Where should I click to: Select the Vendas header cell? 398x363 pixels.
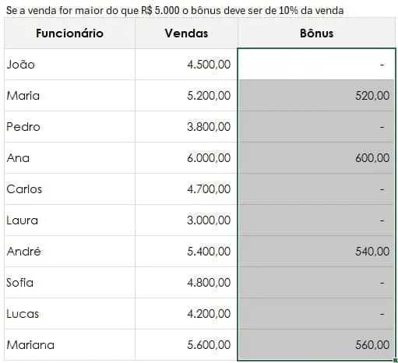click(186, 33)
